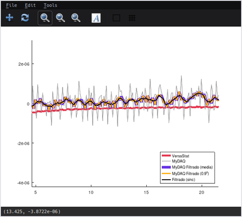
Task: Activate the rotate plot tool
Action: pyautogui.click(x=25, y=18)
